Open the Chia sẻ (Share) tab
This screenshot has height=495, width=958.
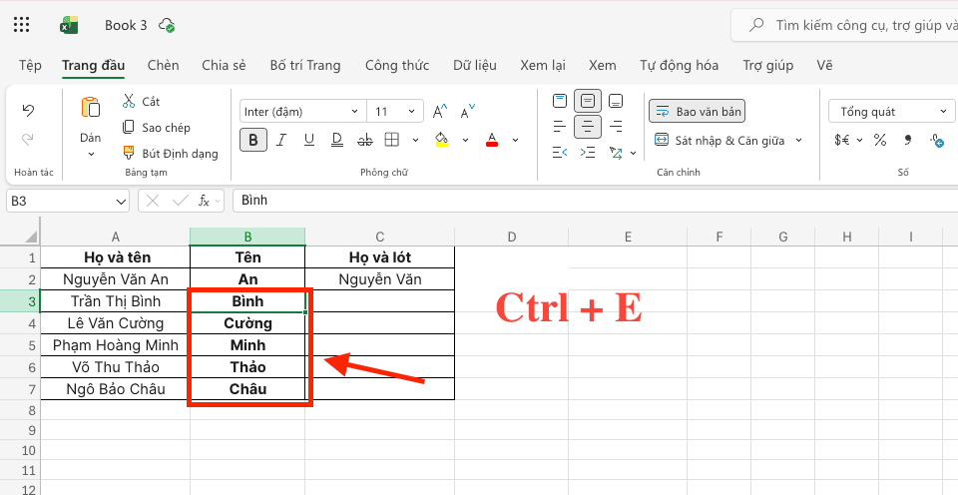click(x=224, y=66)
